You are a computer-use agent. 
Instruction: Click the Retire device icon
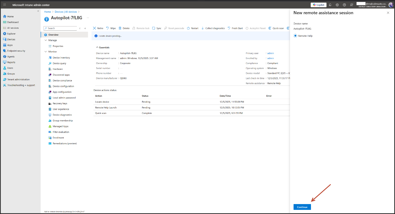click(x=95, y=28)
